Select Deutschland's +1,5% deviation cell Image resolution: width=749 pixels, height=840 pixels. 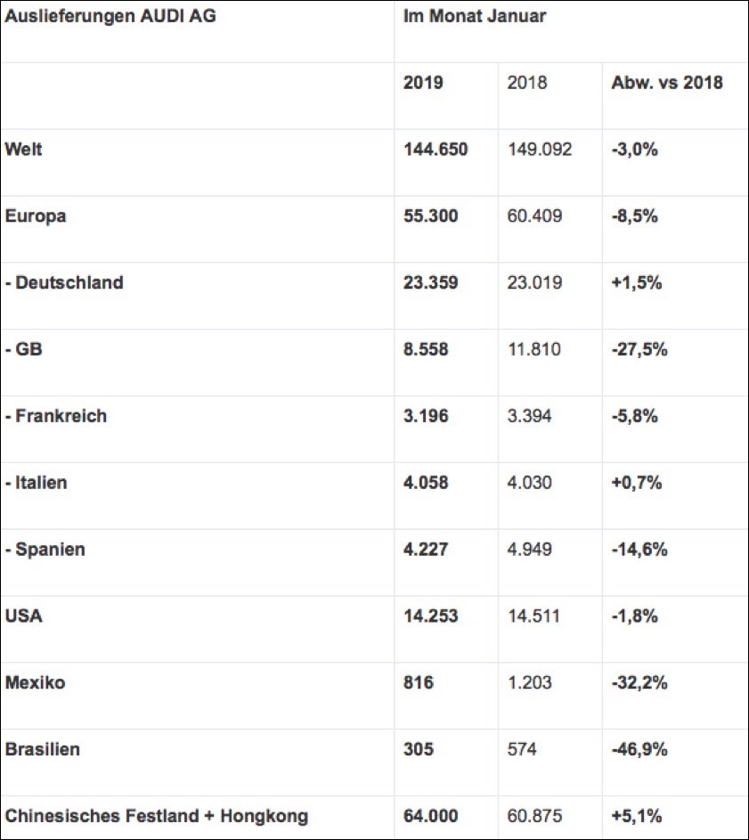634,283
